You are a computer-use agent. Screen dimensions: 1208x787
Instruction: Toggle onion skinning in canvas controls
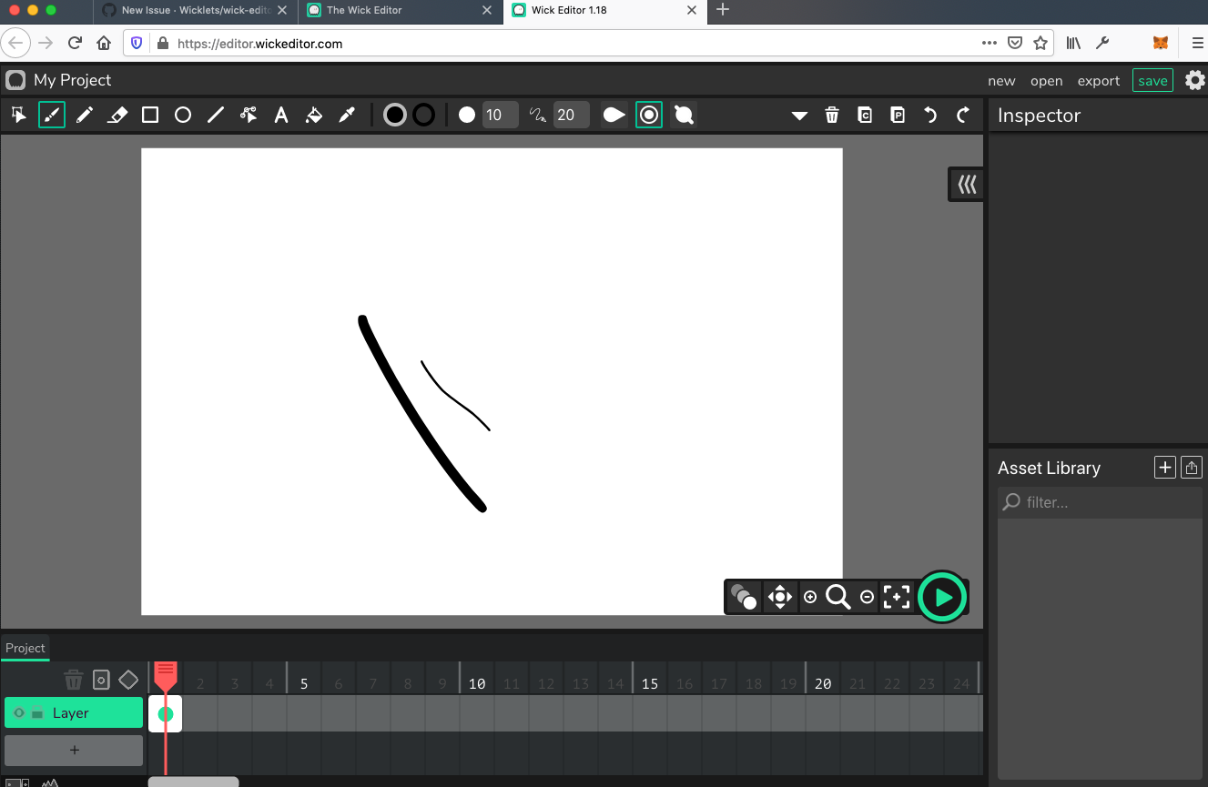(744, 597)
